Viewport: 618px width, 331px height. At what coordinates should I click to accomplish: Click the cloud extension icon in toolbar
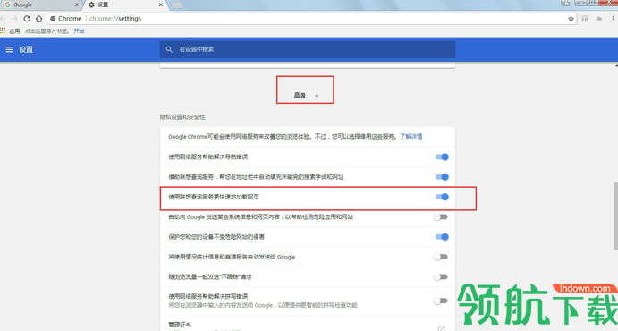click(599, 19)
